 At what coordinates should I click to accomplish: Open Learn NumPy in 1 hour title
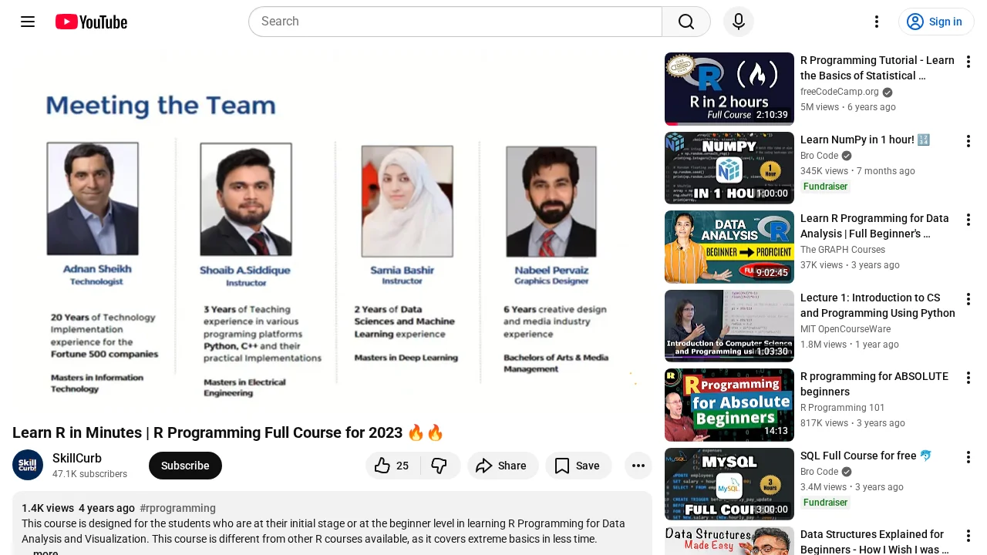[x=865, y=140]
